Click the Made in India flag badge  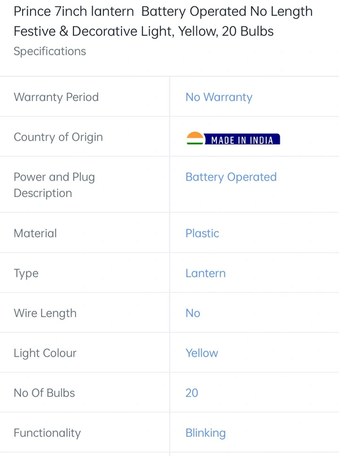[233, 138]
